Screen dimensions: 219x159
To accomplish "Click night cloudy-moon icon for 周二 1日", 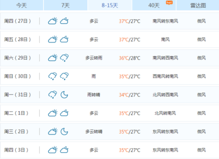I will click(x=64, y=113).
